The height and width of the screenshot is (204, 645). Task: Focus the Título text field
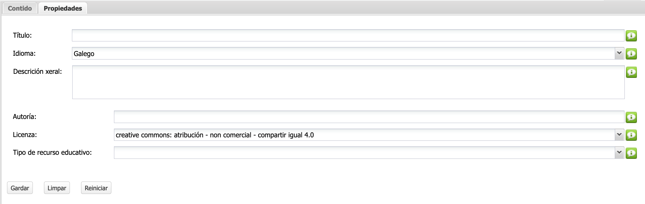(x=348, y=36)
